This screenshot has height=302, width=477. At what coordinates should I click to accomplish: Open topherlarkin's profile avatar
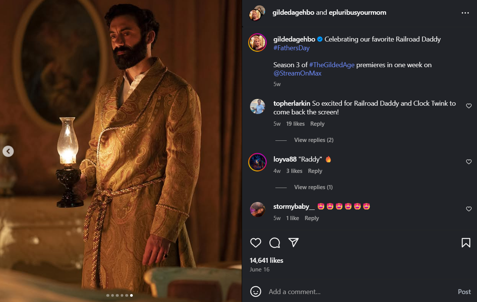(258, 106)
